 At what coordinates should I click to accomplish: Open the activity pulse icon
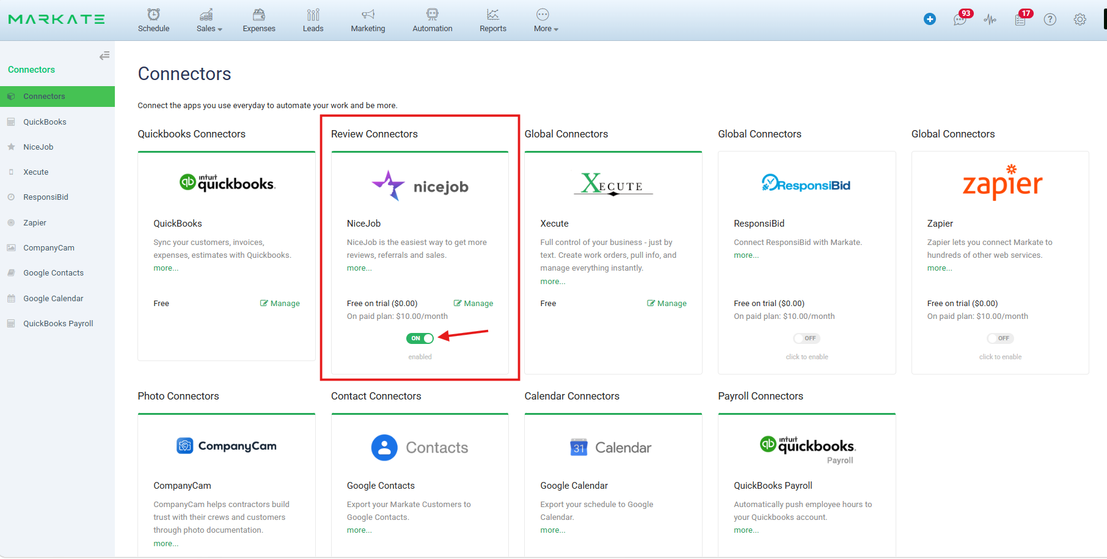click(990, 20)
